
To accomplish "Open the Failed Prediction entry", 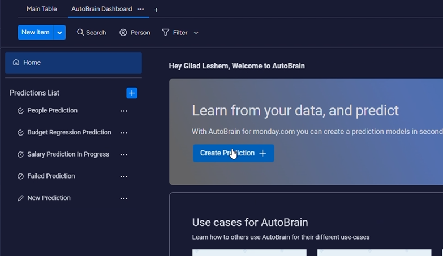I will point(51,176).
